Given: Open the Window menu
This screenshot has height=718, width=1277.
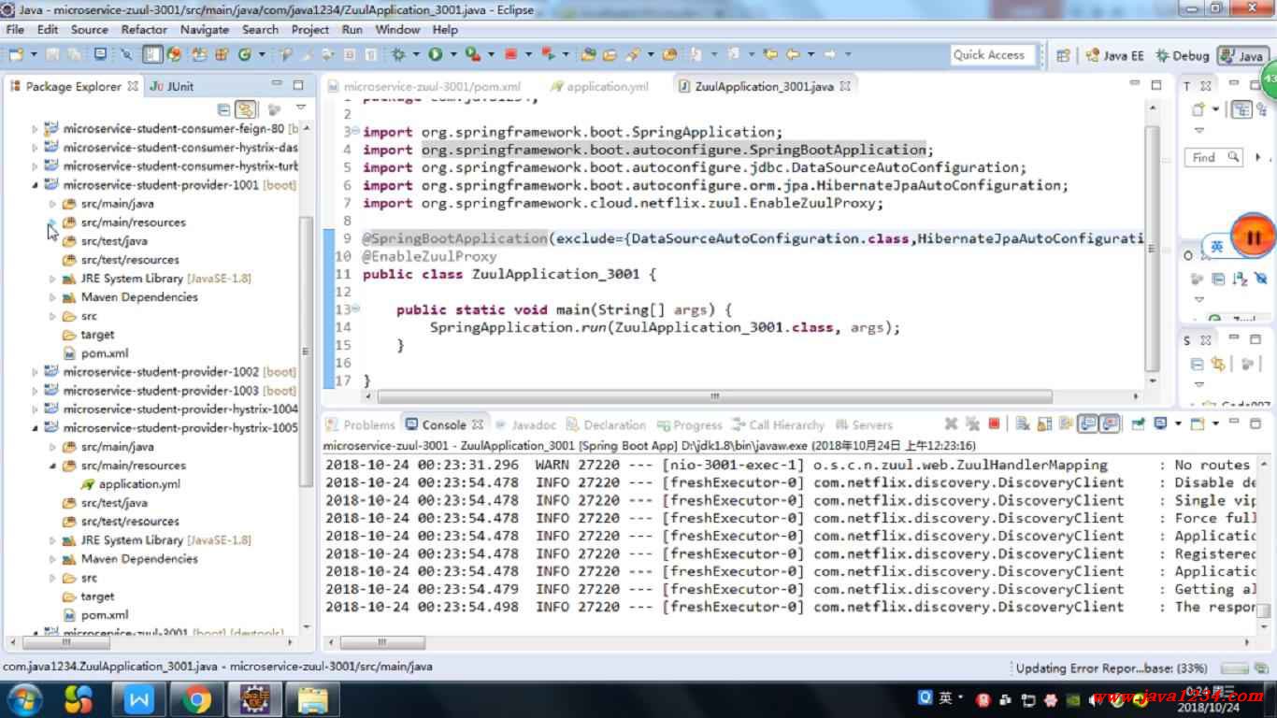Looking at the screenshot, I should pyautogui.click(x=397, y=29).
